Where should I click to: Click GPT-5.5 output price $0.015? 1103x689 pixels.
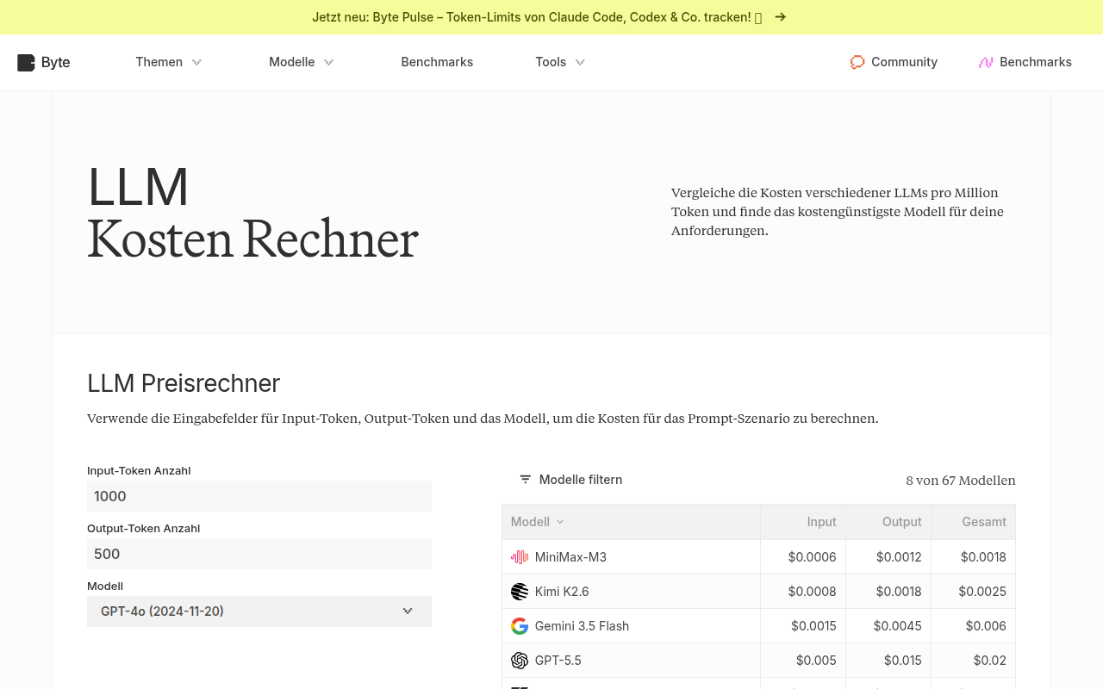click(x=902, y=661)
